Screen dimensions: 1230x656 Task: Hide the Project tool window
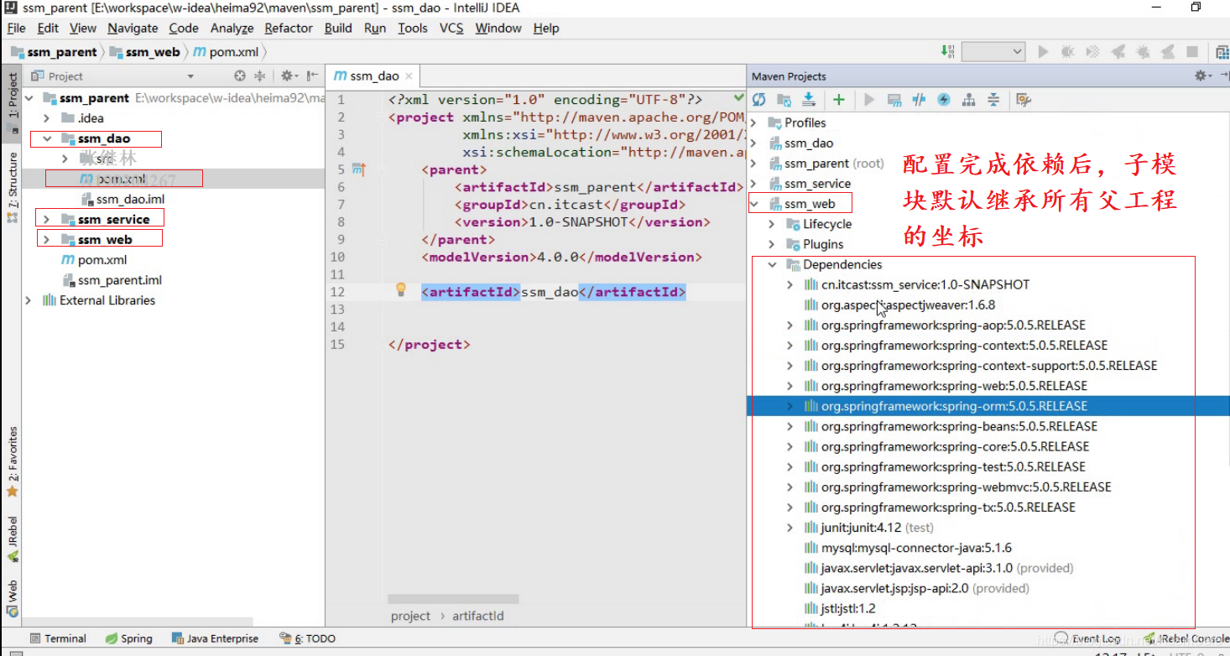pos(312,75)
